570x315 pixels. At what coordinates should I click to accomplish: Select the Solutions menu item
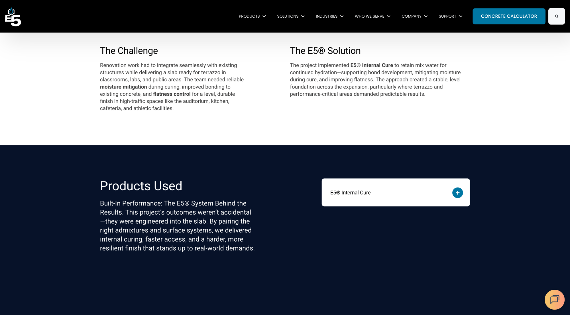(x=288, y=16)
